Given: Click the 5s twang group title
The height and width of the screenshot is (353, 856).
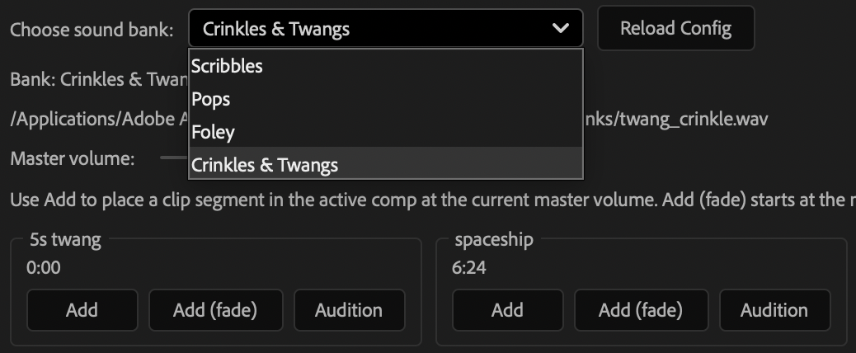Looking at the screenshot, I should (65, 240).
